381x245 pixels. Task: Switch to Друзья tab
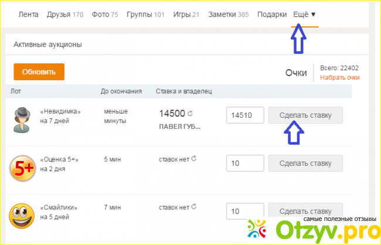pyautogui.click(x=64, y=13)
